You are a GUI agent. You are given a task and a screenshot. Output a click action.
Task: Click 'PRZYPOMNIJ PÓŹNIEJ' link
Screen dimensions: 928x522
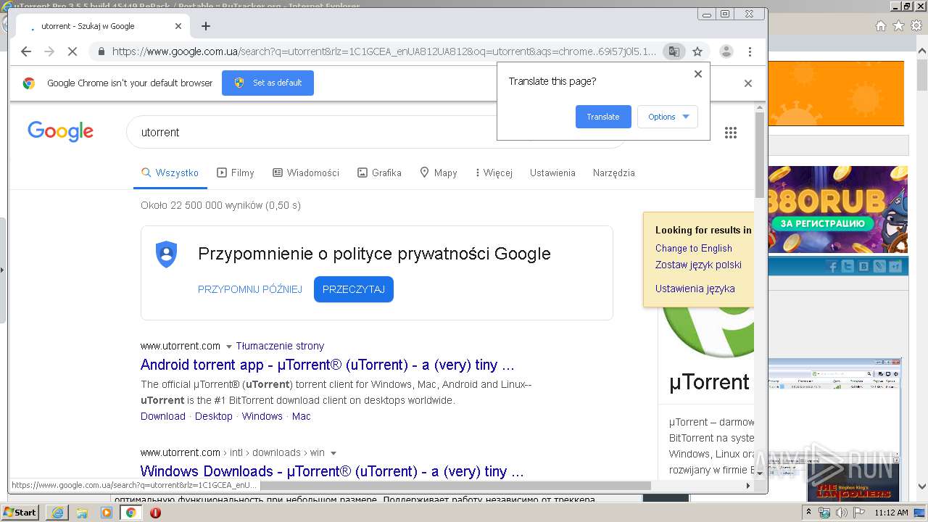pos(250,289)
